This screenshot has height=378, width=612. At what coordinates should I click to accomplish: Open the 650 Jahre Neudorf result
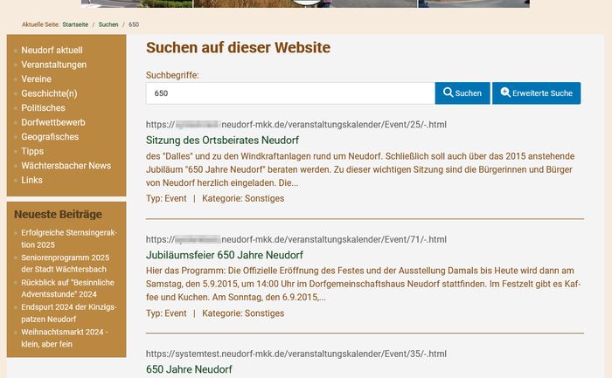click(189, 369)
